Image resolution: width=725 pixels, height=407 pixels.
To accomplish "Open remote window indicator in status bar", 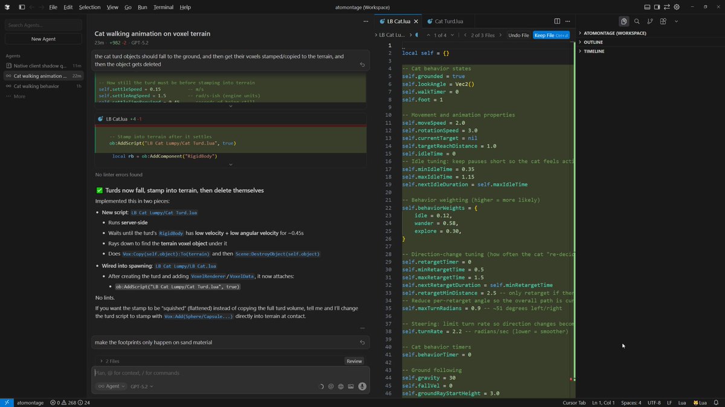I will (6, 402).
